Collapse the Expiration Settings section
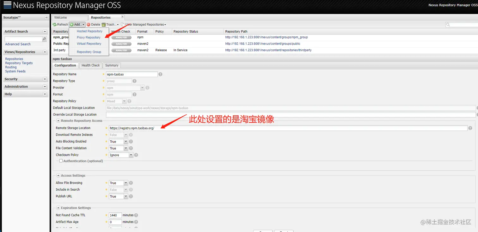 tap(58, 208)
